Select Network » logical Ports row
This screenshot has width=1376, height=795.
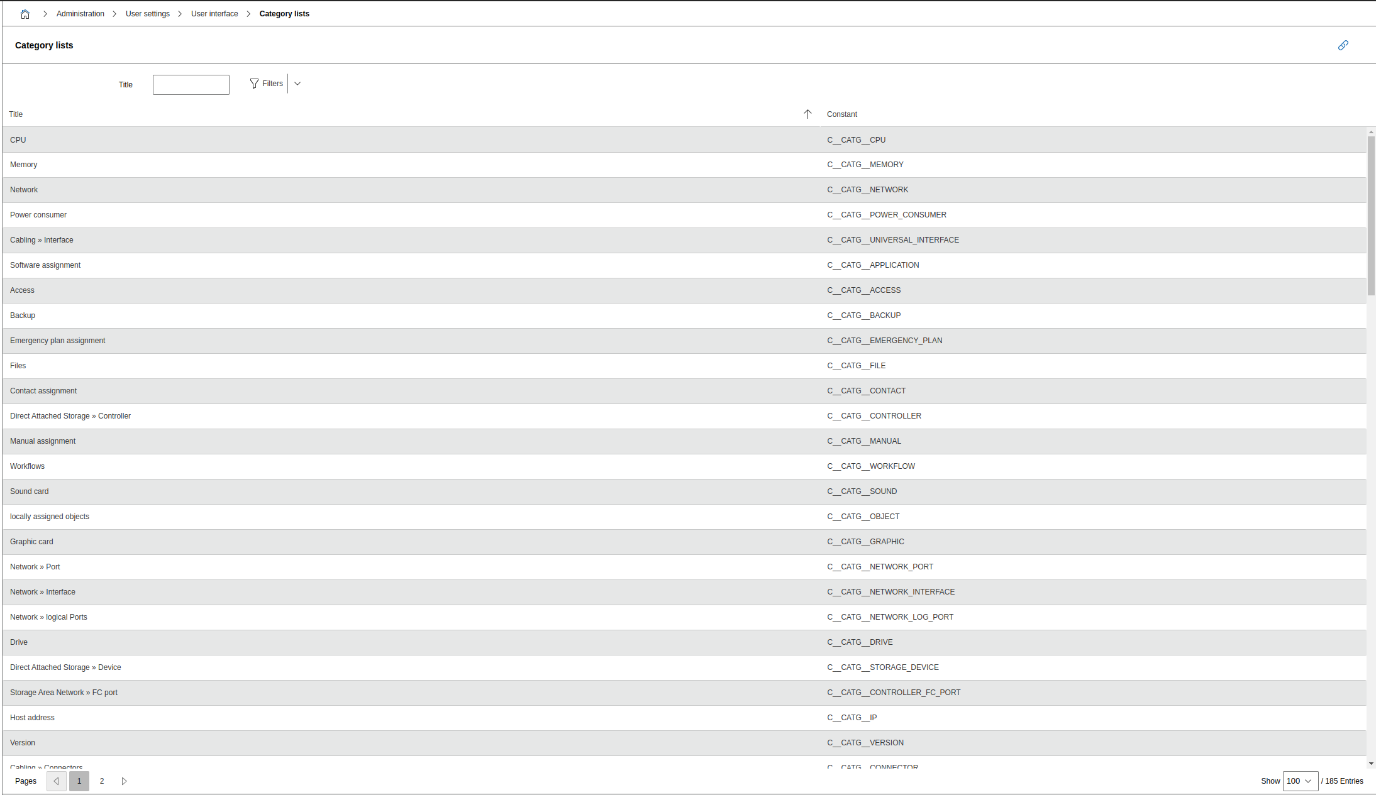(x=684, y=617)
